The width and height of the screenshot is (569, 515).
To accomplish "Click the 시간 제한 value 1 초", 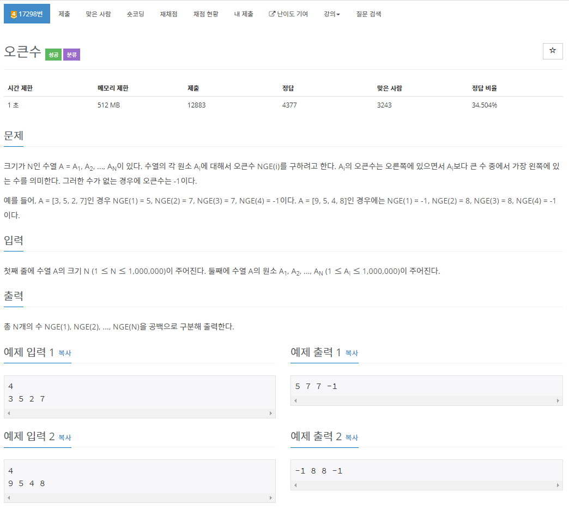I will click(x=13, y=105).
